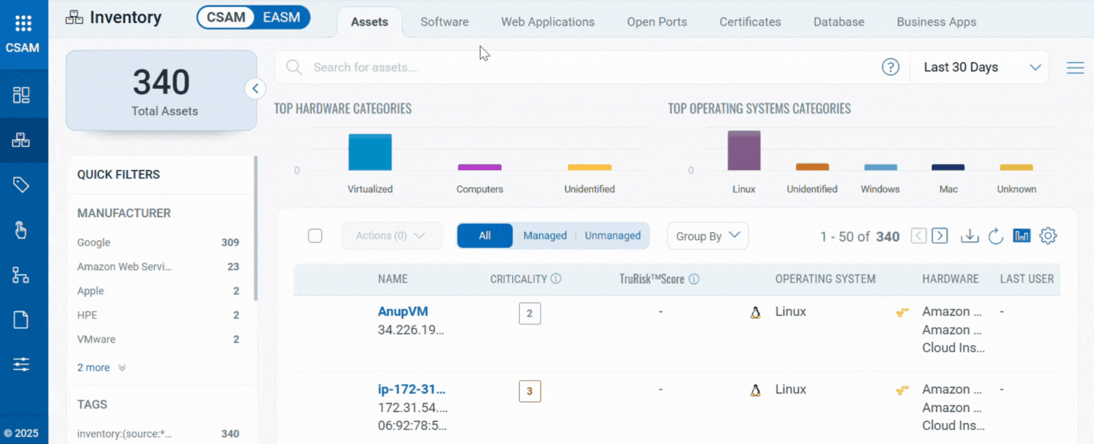1094x444 pixels.
Task: Click the search help question icon
Action: [890, 67]
